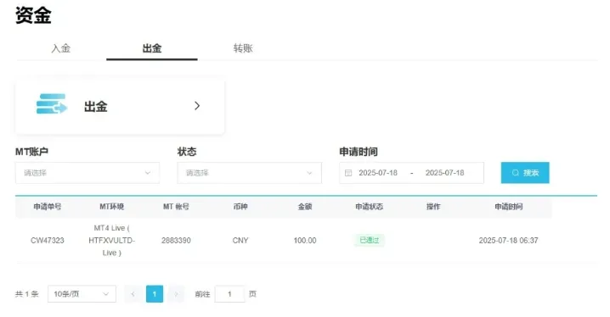Click the 金额 column header
Image resolution: width=610 pixels, height=317 pixels.
point(305,207)
